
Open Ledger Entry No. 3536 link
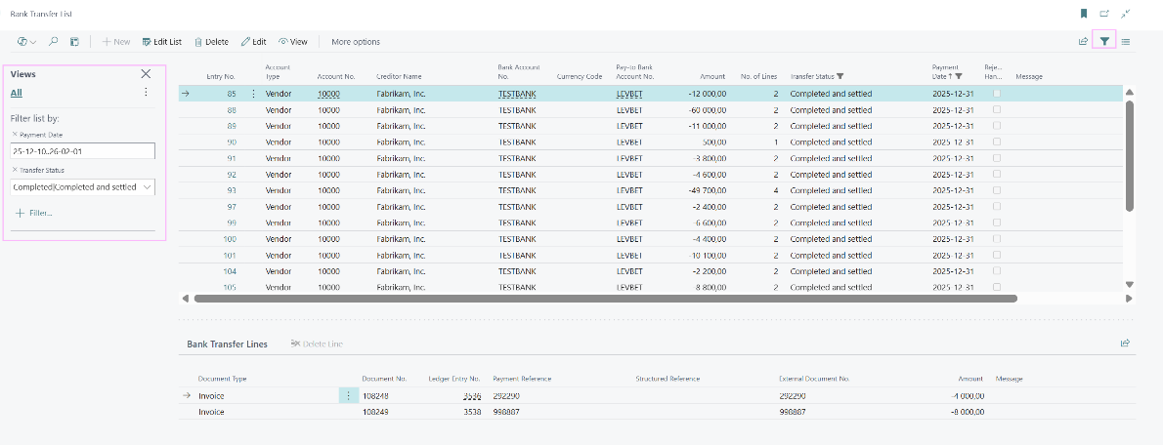coord(472,395)
